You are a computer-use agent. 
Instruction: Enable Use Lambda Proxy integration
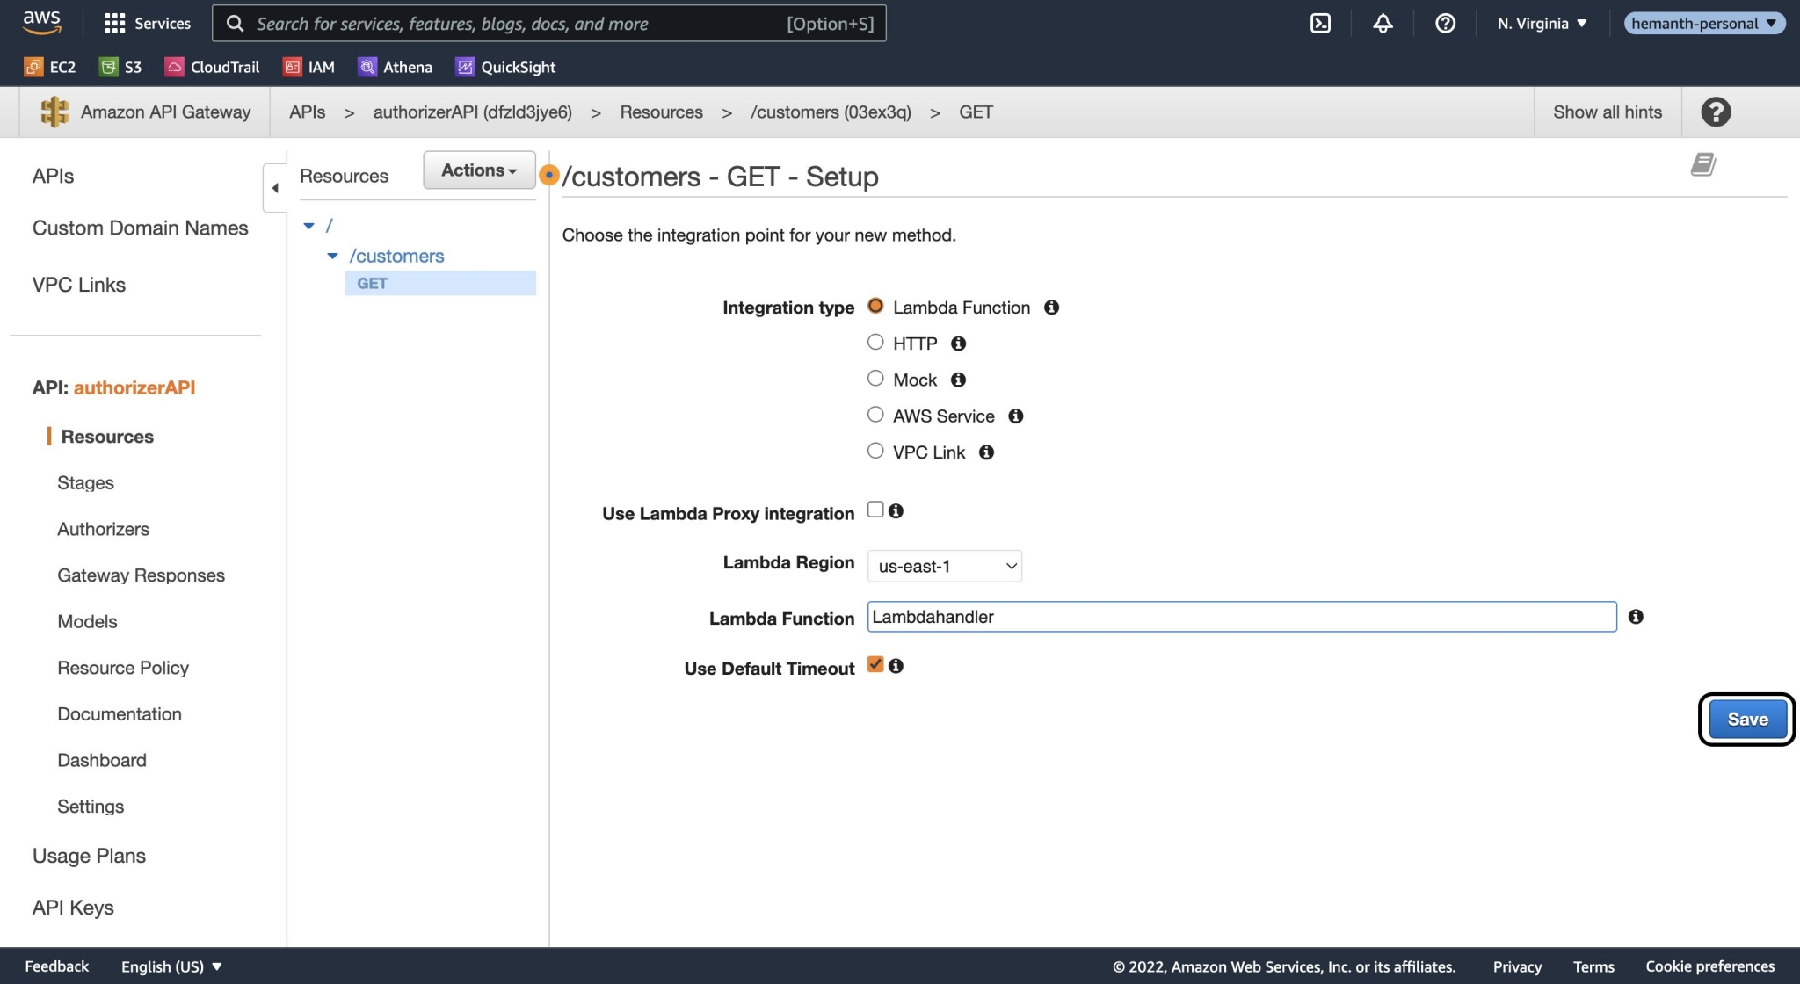[875, 510]
